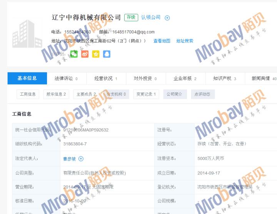Share company via Weibo icon
The height and width of the screenshot is (214, 277).
click(x=85, y=54)
